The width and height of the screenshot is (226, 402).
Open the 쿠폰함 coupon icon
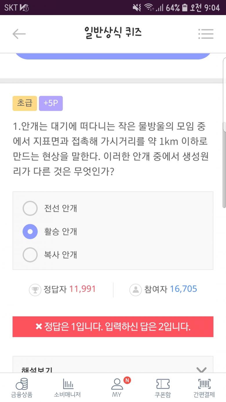pos(163,384)
